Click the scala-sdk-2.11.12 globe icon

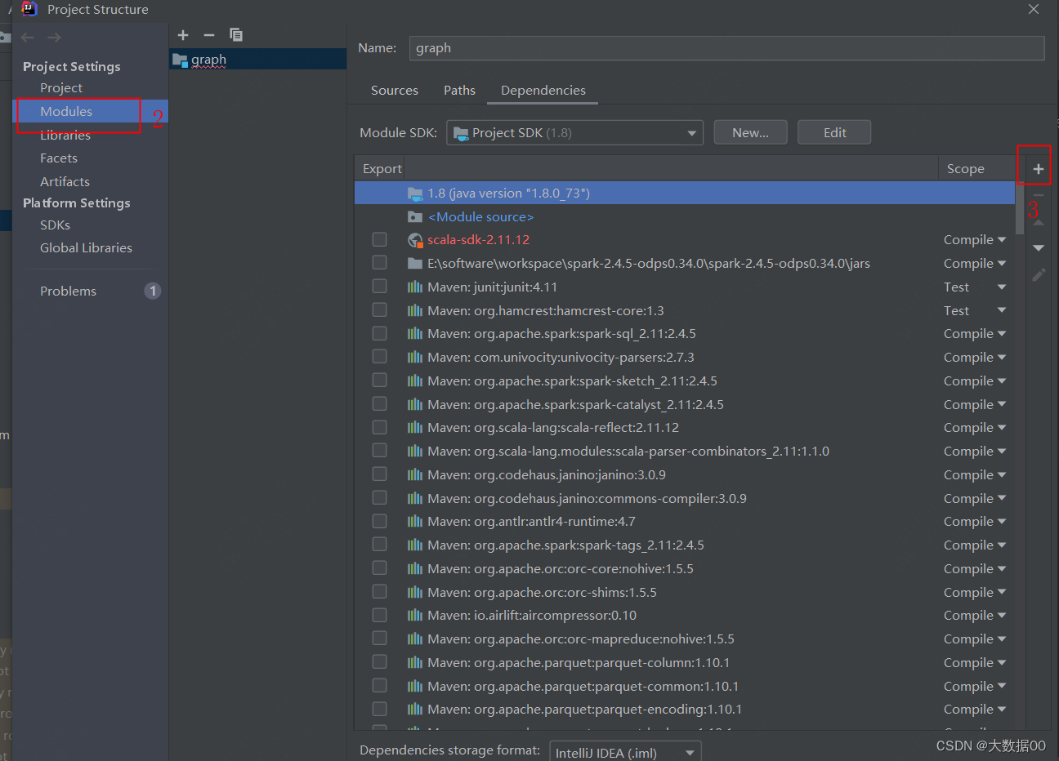click(x=415, y=240)
